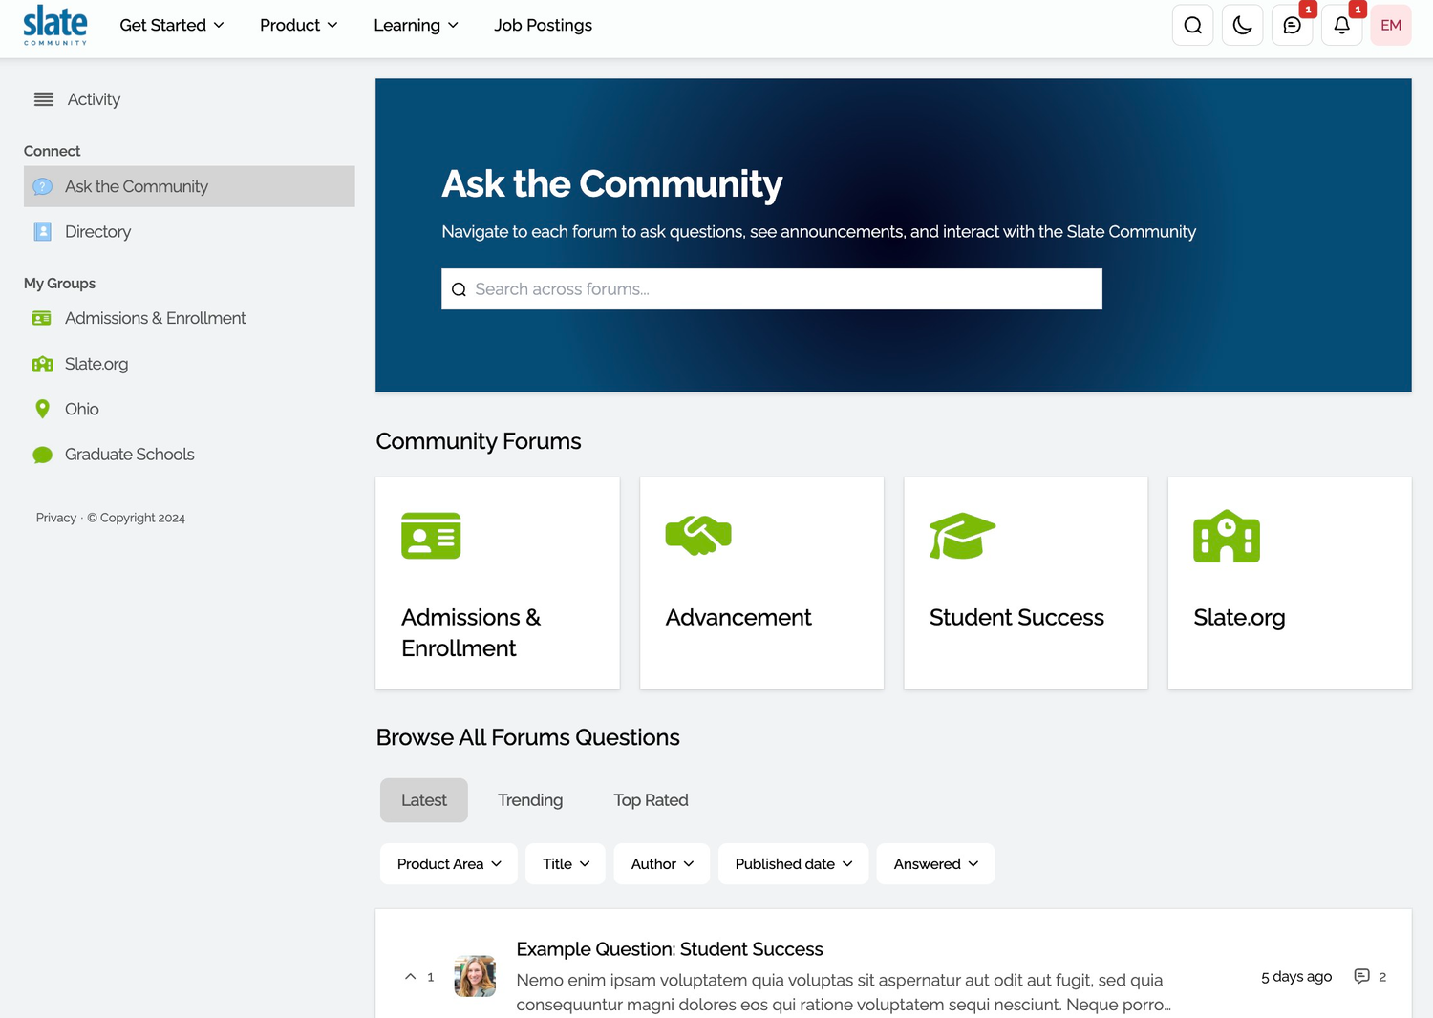The image size is (1433, 1018).
Task: Open the Answered filter dropdown
Action: coord(934,863)
